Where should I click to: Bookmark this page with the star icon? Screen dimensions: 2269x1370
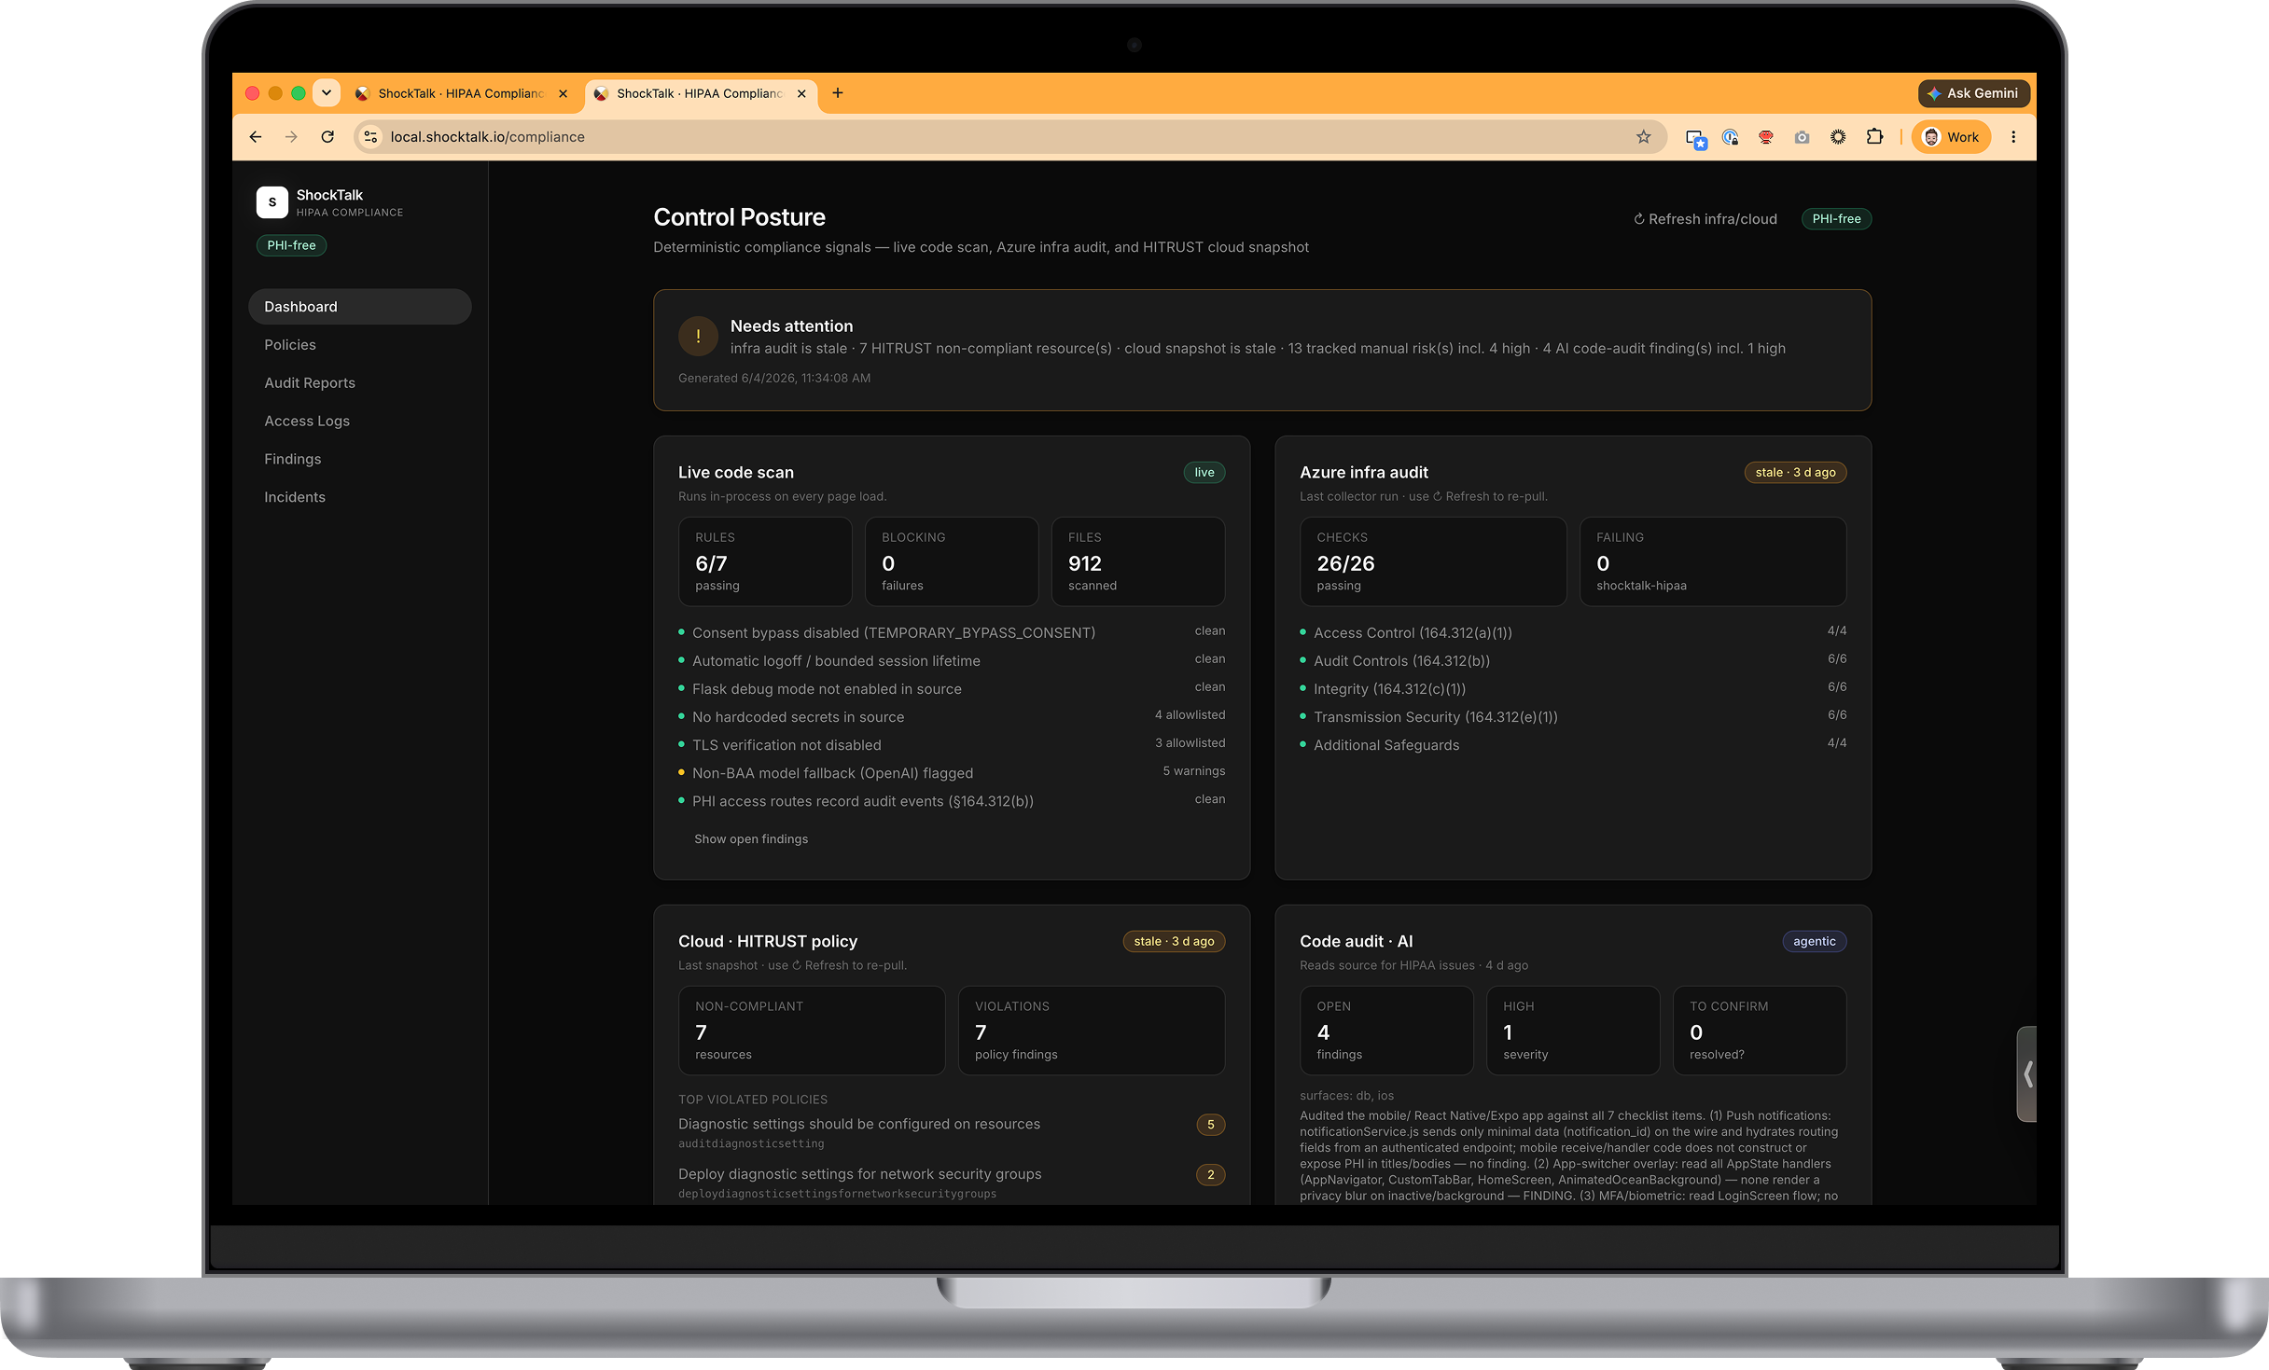[1643, 137]
